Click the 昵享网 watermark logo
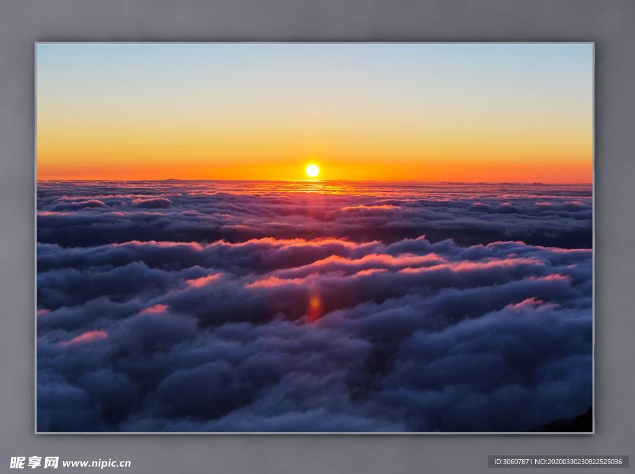 click(x=34, y=462)
